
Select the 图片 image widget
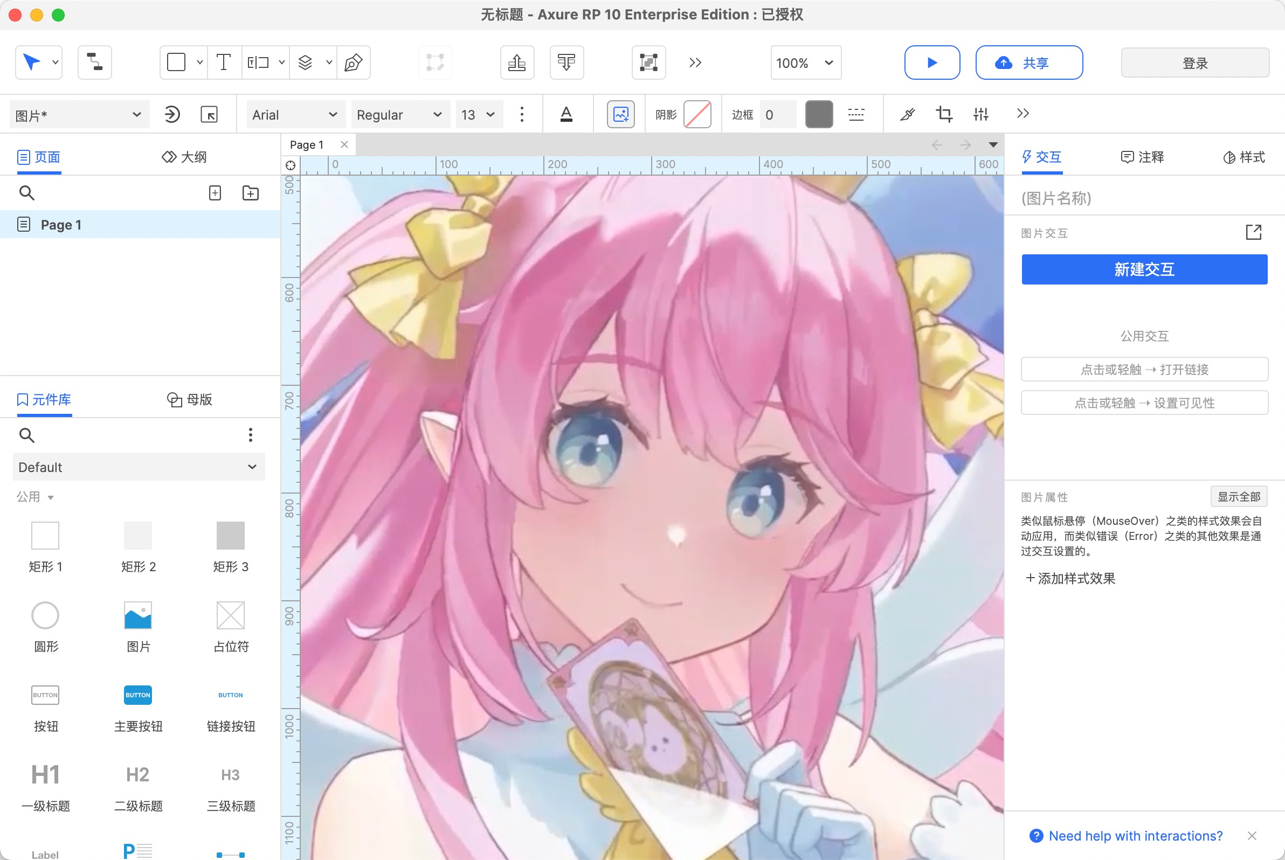(x=139, y=627)
